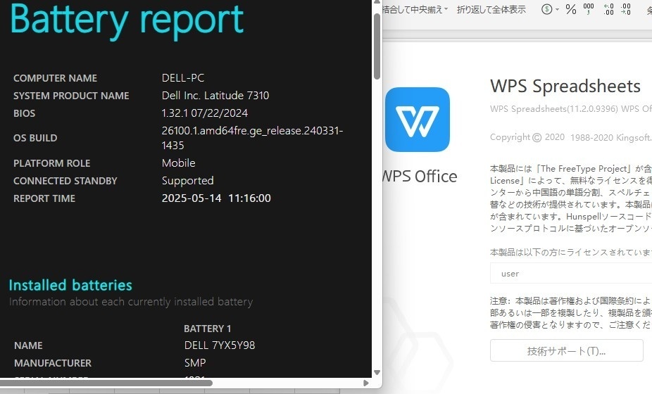Click the CONNECTED STANDBY label

tap(65, 182)
